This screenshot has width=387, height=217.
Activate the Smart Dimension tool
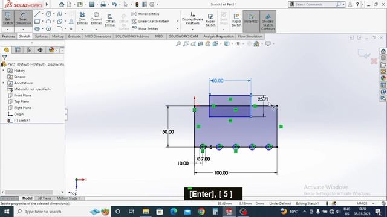(23, 19)
